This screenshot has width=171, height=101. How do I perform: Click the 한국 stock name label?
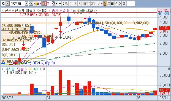click(x=50, y=4)
